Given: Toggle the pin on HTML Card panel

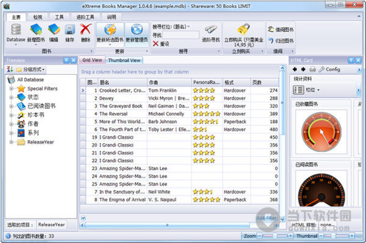Looking at the screenshot, I should (351, 60).
